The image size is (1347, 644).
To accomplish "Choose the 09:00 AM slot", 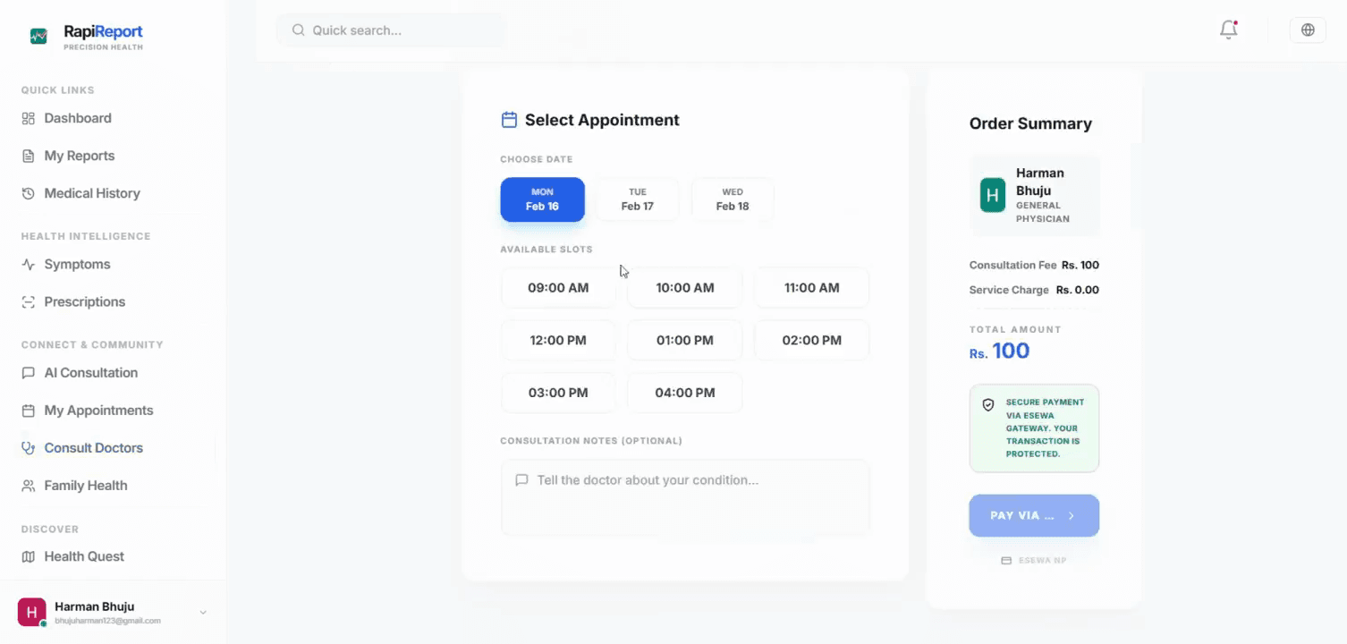I will 558,288.
